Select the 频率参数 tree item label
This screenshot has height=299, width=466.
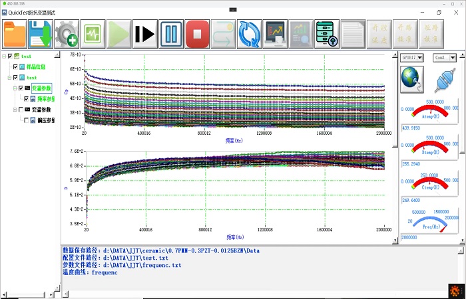[x=46, y=99]
